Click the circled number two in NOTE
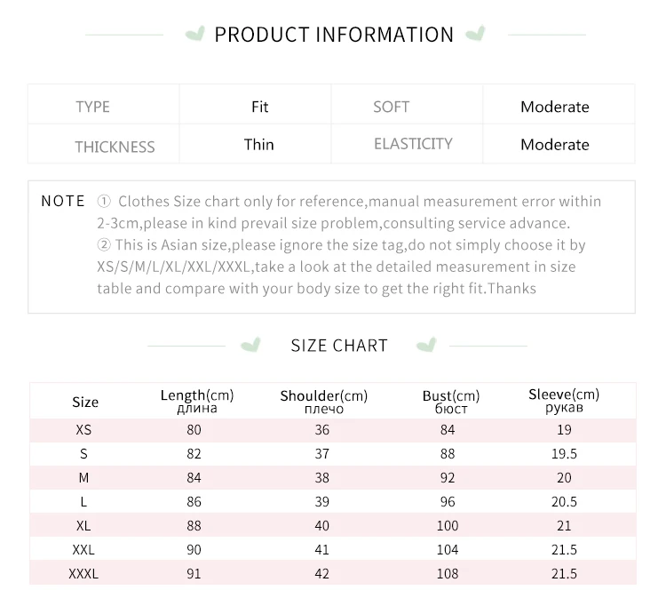The height and width of the screenshot is (590, 666). 104,245
